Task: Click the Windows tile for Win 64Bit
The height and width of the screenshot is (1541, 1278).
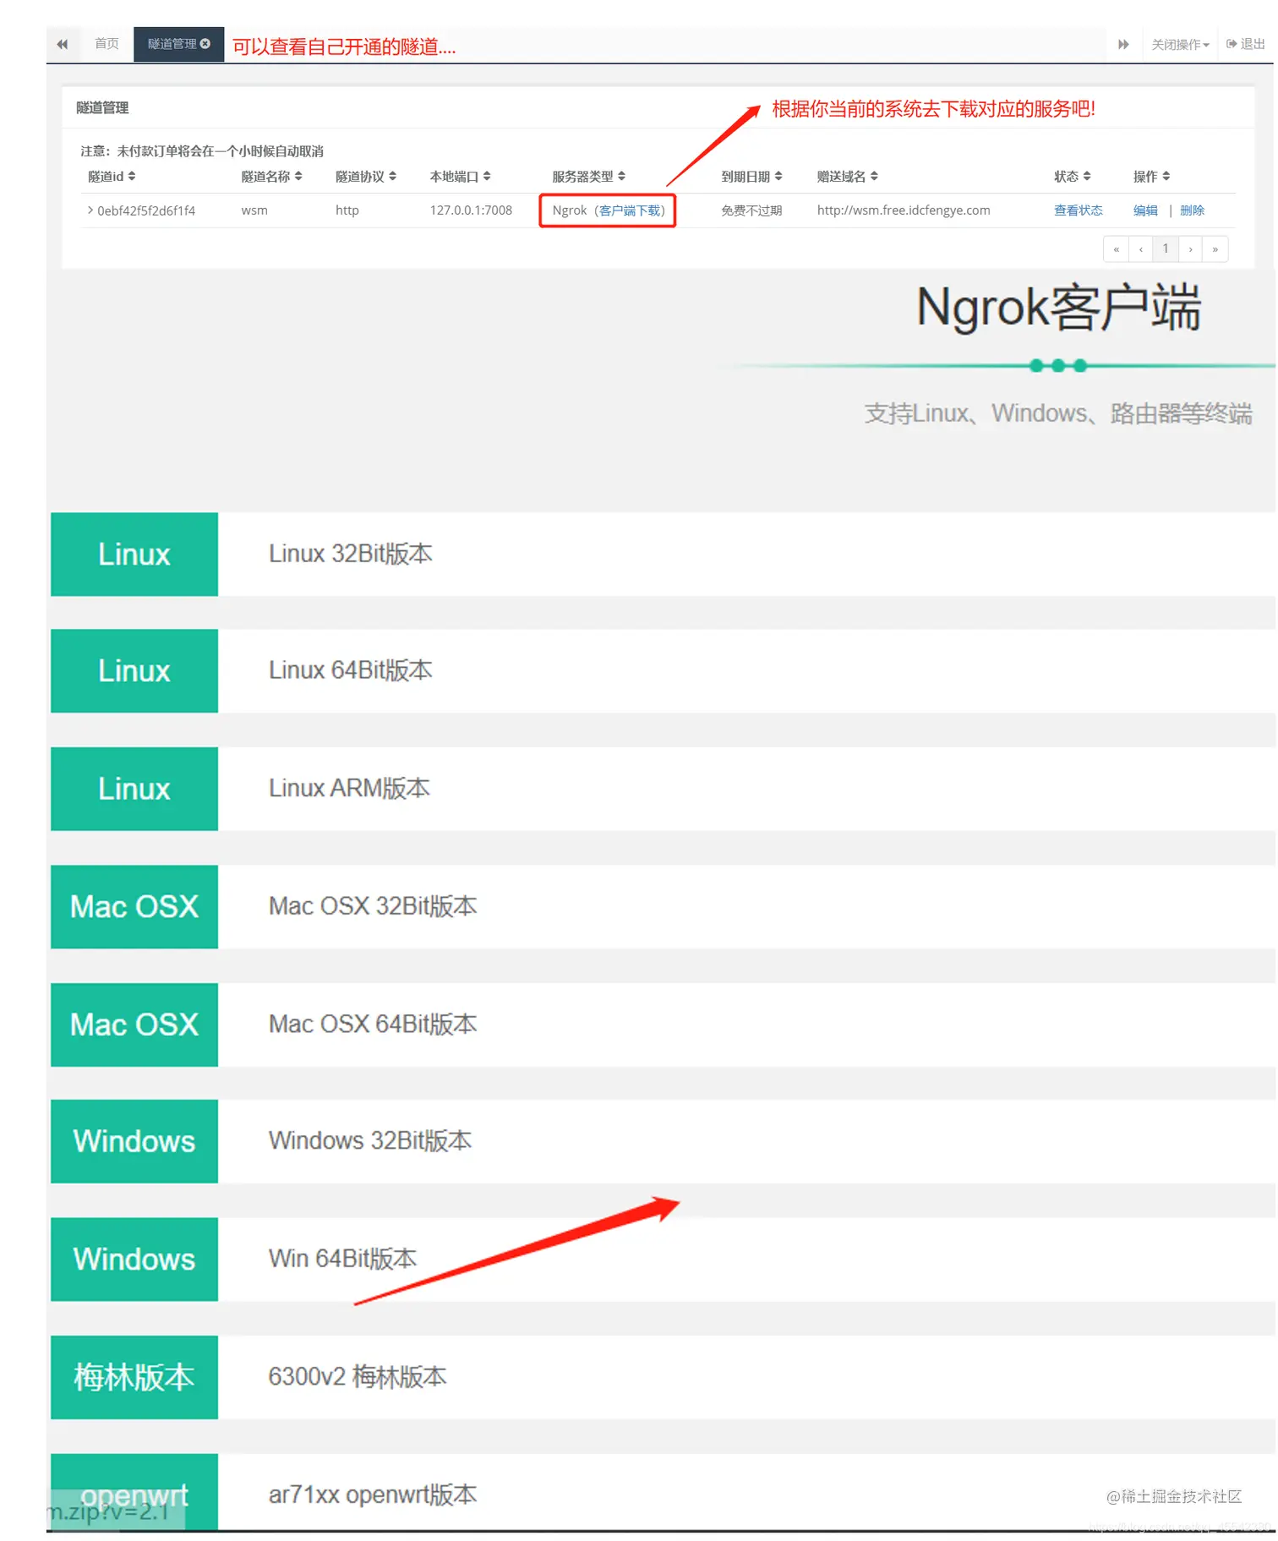Action: pos(134,1259)
